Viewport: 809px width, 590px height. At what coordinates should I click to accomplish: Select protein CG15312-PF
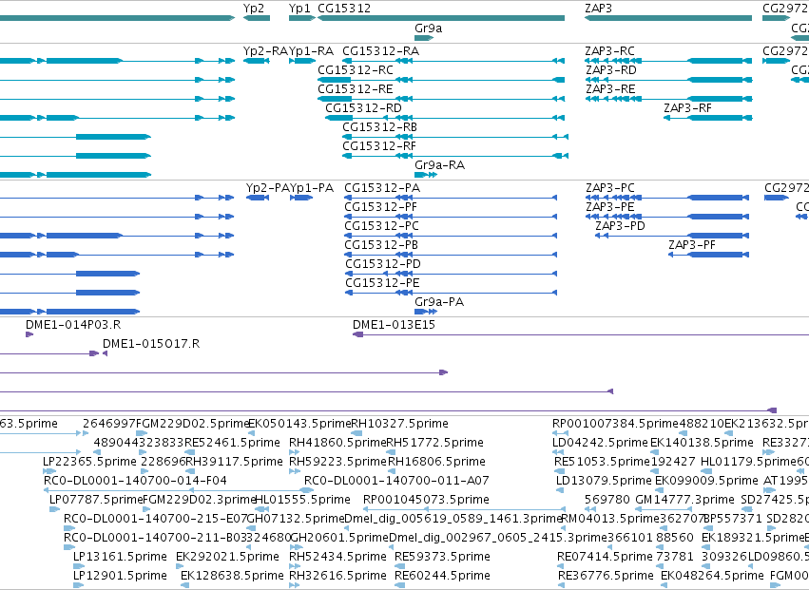click(x=451, y=217)
